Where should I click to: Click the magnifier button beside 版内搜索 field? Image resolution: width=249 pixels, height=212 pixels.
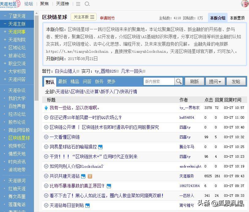click(x=179, y=81)
